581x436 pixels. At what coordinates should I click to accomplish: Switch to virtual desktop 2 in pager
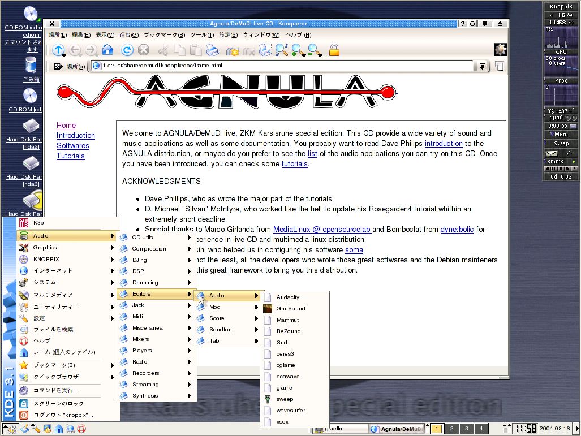451,429
